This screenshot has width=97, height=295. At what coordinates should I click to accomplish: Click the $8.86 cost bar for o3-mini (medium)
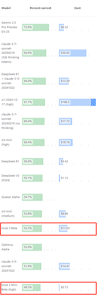(62, 214)
